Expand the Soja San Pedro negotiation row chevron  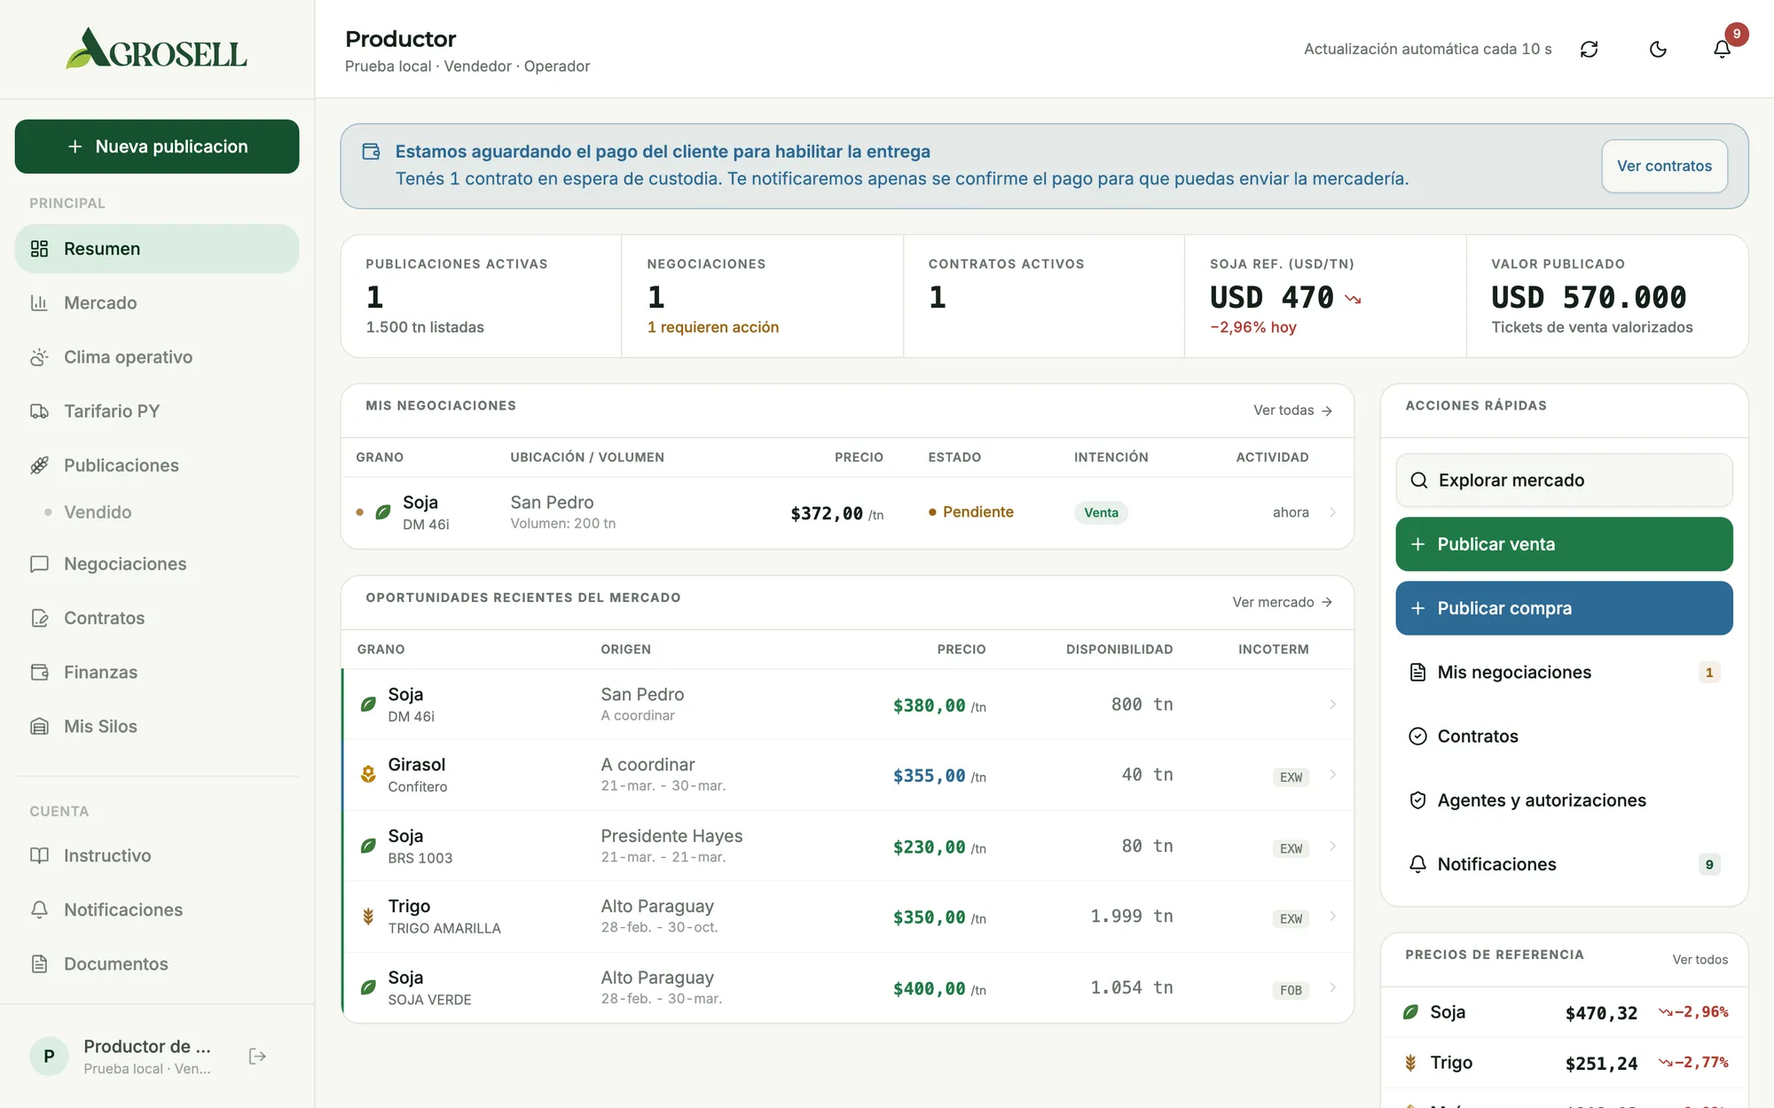click(1332, 512)
